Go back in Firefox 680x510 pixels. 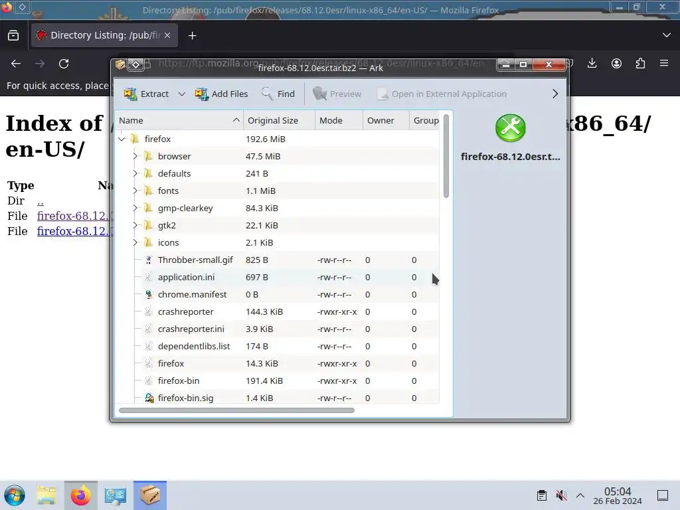click(x=16, y=64)
